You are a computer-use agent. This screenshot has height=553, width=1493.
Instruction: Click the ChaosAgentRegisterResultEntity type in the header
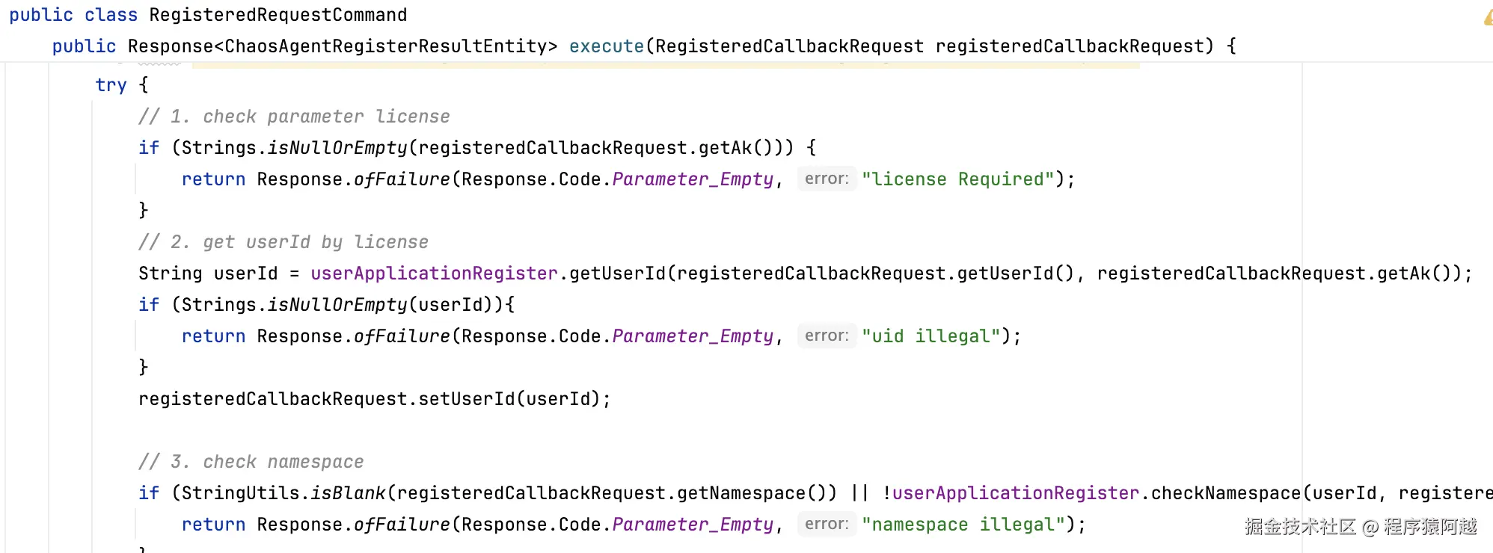pos(386,46)
